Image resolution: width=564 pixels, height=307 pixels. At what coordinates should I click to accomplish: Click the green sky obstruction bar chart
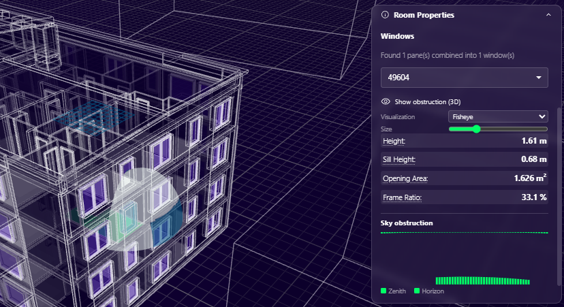tap(482, 280)
